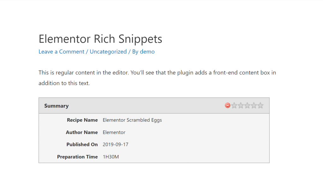Click the Recipe Name label
Viewport: 323px width, 196px height.
pyautogui.click(x=82, y=120)
